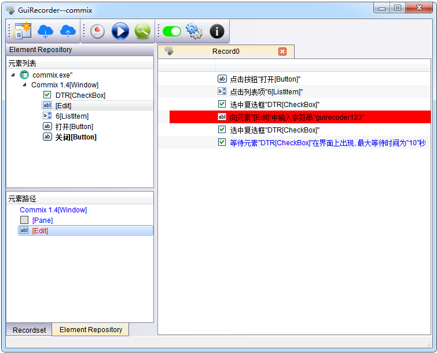
Task: Select the blue 等待元素 DTR[CheckBox] wait step
Action: 328,143
